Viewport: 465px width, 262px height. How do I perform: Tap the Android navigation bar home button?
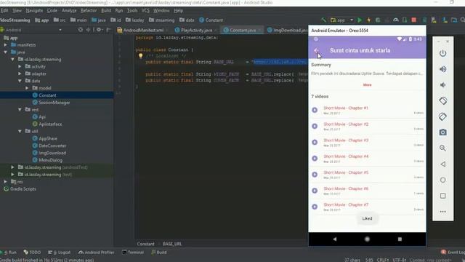click(x=367, y=239)
